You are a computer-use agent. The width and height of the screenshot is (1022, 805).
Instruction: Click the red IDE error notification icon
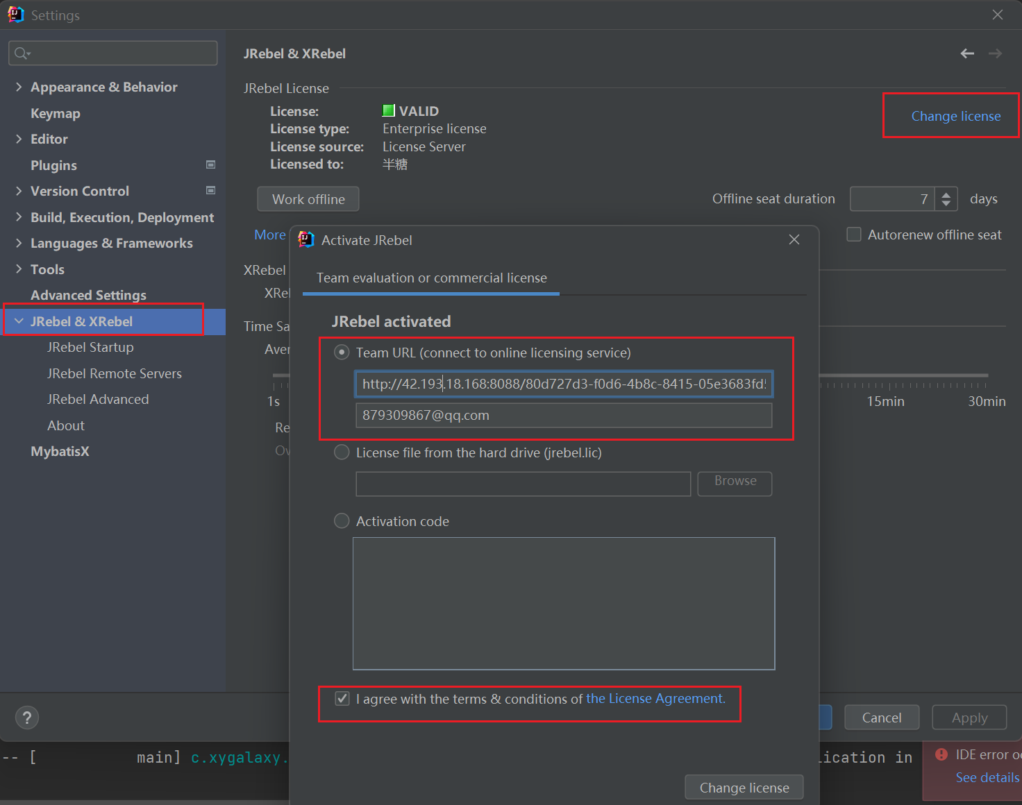coord(941,754)
